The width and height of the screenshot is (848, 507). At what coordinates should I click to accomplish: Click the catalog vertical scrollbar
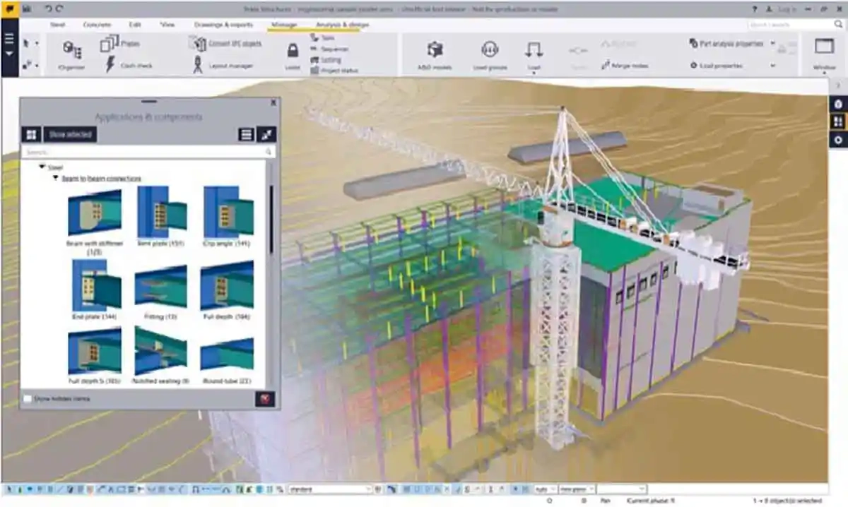point(271,219)
